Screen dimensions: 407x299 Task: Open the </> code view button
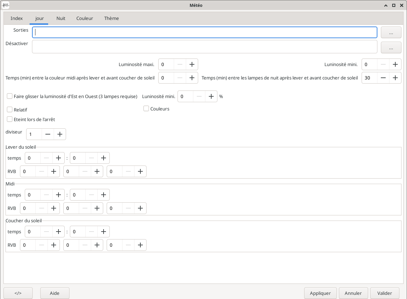[18, 293]
